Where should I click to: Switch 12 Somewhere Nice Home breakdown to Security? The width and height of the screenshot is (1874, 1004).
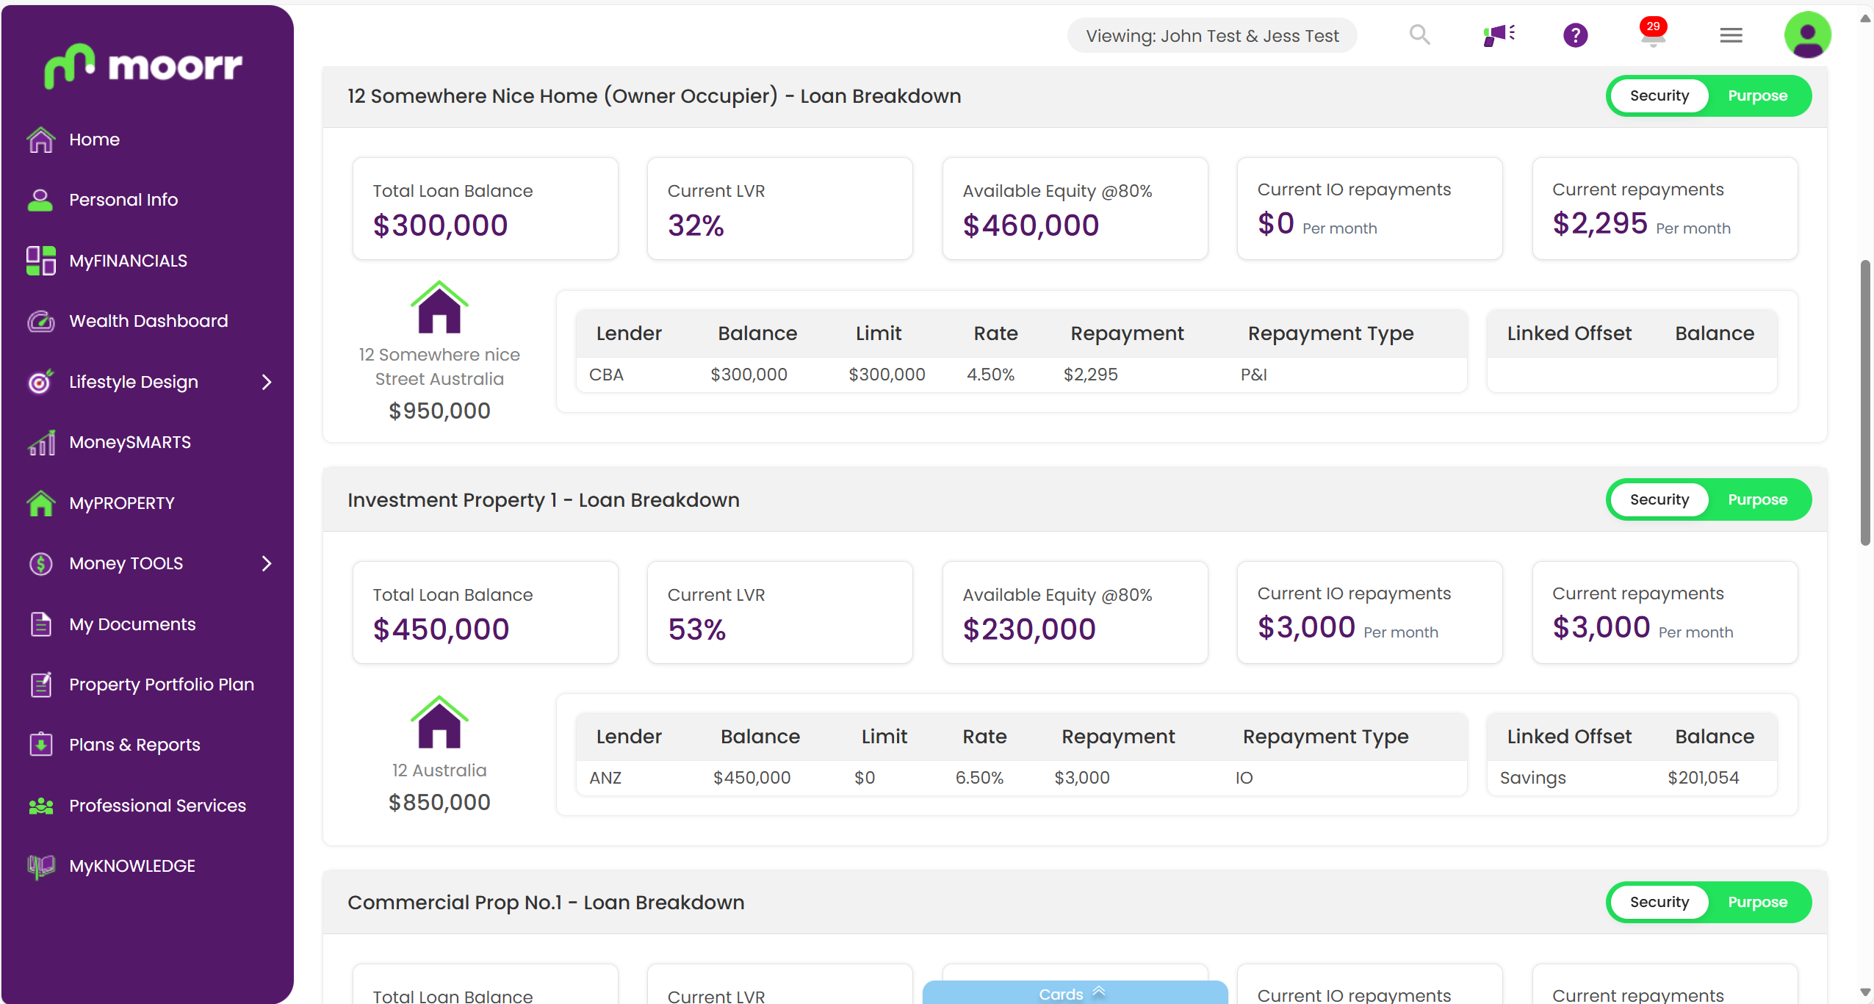coord(1659,95)
